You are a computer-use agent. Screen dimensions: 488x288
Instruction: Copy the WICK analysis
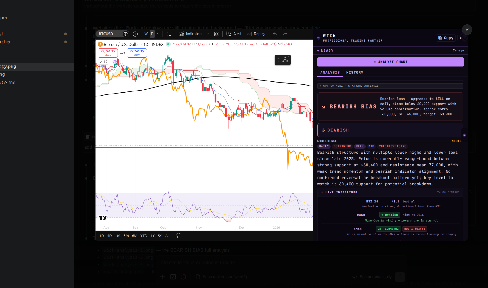click(445, 38)
